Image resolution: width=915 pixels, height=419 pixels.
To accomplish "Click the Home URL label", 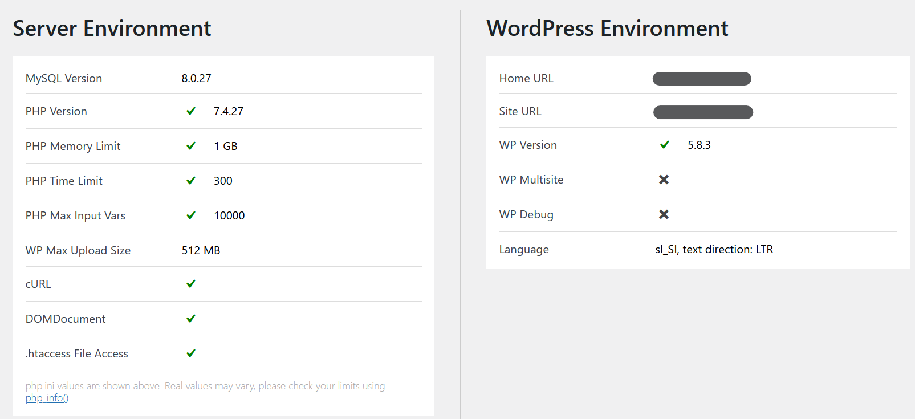I will 526,78.
